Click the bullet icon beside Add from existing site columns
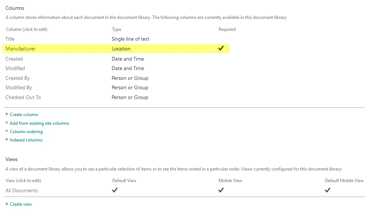 (7, 123)
